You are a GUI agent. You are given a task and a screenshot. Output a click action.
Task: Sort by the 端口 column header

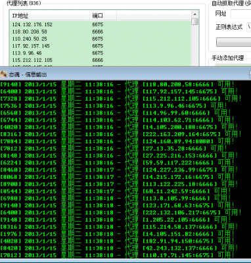point(103,16)
